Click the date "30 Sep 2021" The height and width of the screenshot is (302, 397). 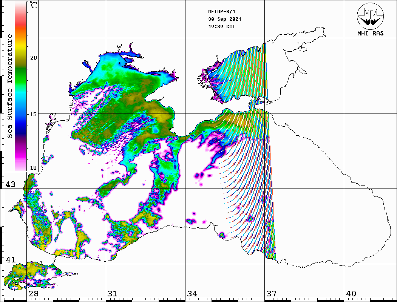[224, 19]
